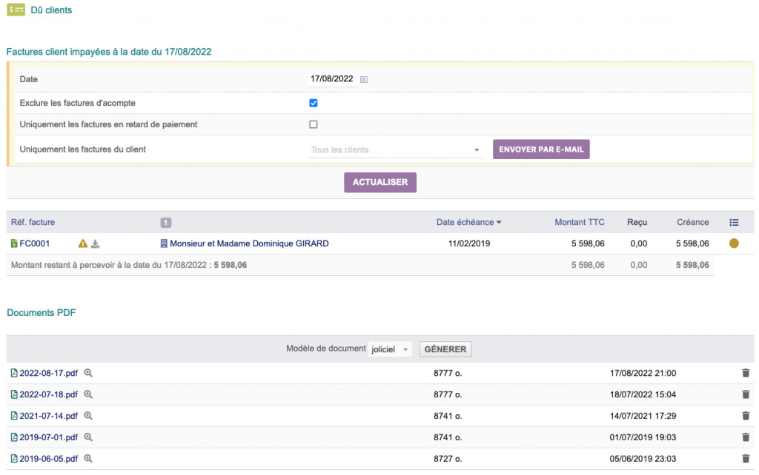Click the orange status dot for FC0001

point(734,243)
